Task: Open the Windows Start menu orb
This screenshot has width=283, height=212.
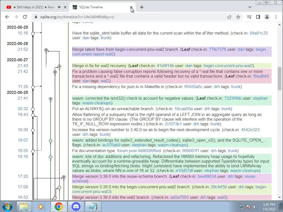Action: tap(7, 206)
